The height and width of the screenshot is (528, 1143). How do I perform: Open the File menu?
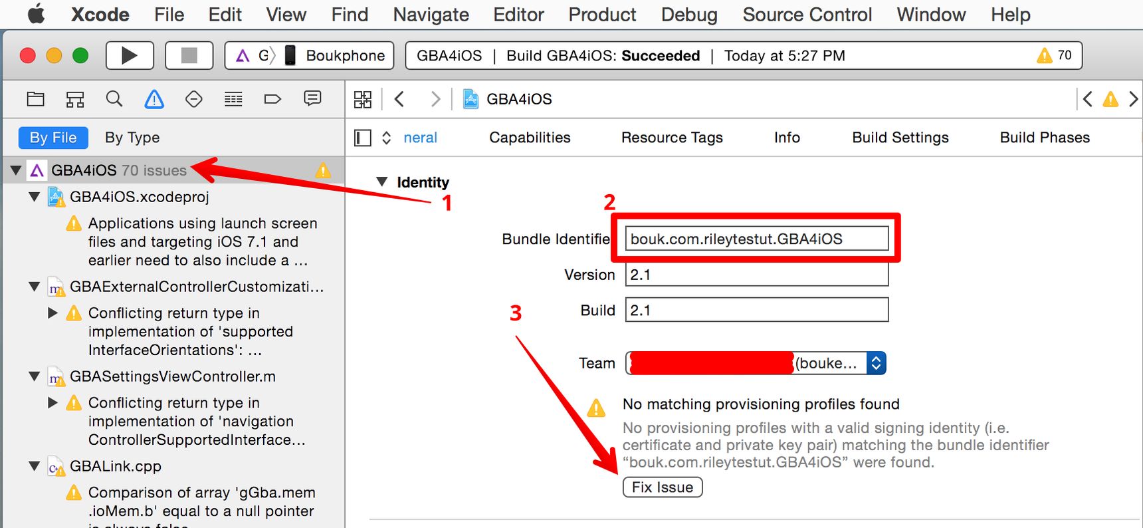pos(169,15)
